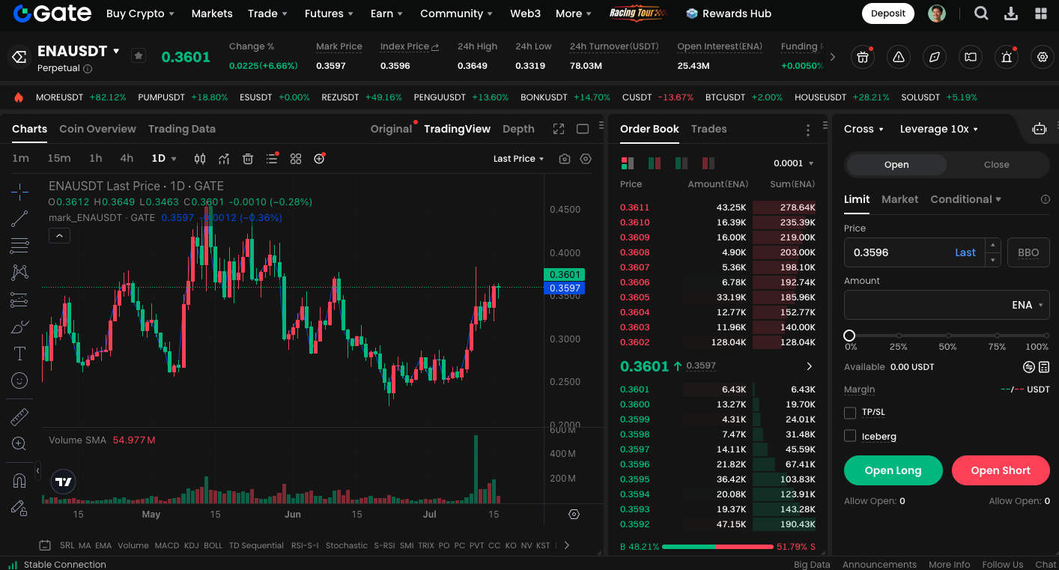Set amount slider to 50% mark

(948, 336)
